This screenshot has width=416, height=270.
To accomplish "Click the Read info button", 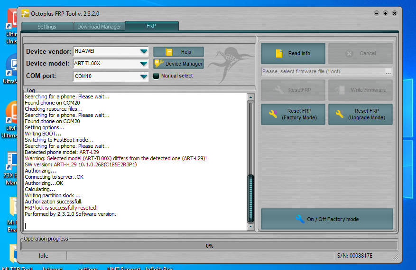I will pyautogui.click(x=293, y=53).
